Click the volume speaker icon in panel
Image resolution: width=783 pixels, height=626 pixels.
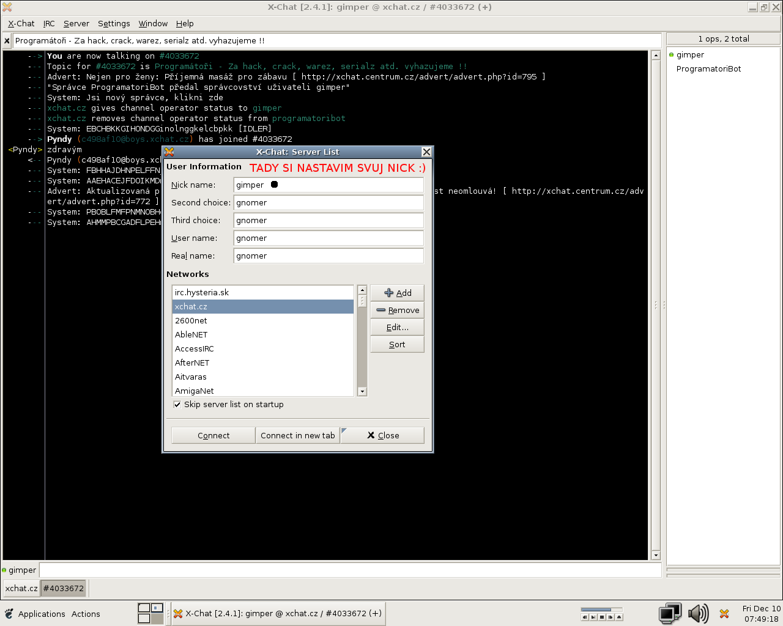click(697, 613)
